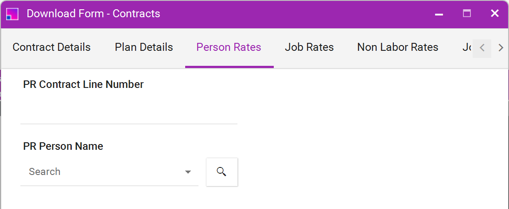Image resolution: width=509 pixels, height=209 pixels.
Task: Show previous tabs with left chevron
Action: tap(482, 48)
